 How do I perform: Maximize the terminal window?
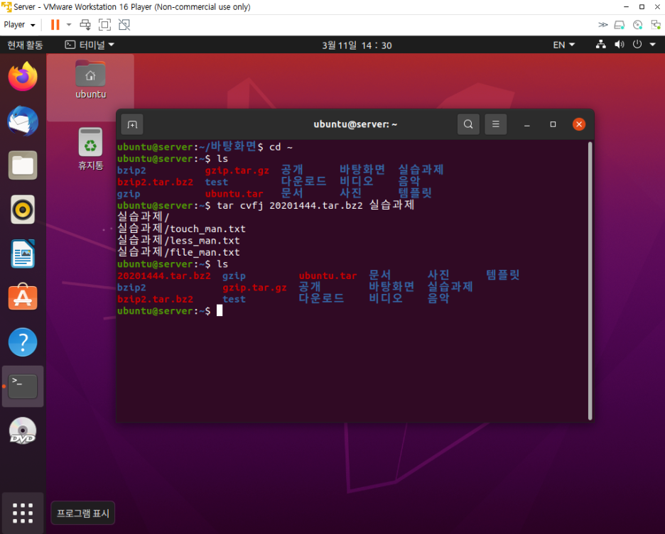[x=553, y=124]
